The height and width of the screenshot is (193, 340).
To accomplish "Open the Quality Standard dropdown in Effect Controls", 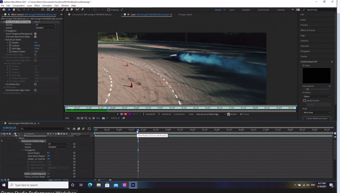I will pyautogui.click(x=46, y=28).
